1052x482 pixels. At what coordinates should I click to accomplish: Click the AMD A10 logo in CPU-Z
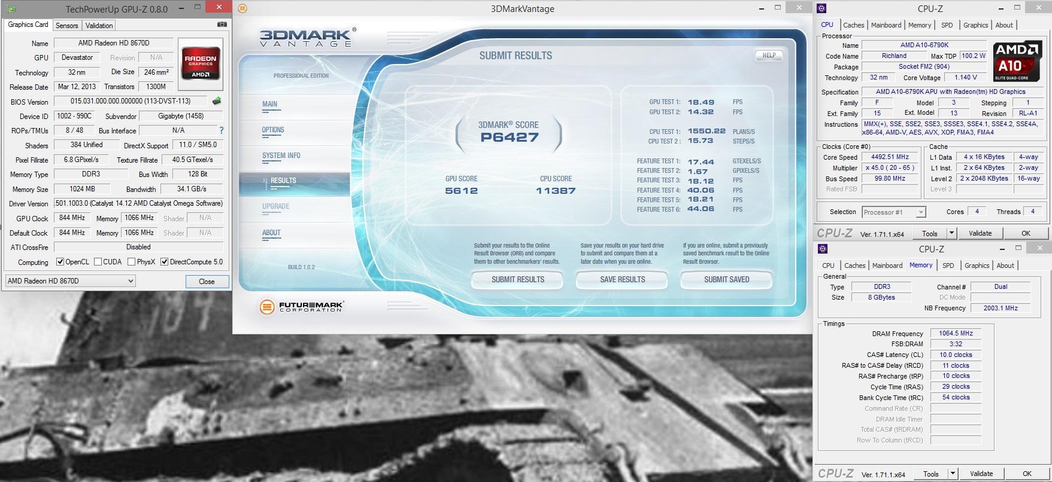[x=1017, y=60]
